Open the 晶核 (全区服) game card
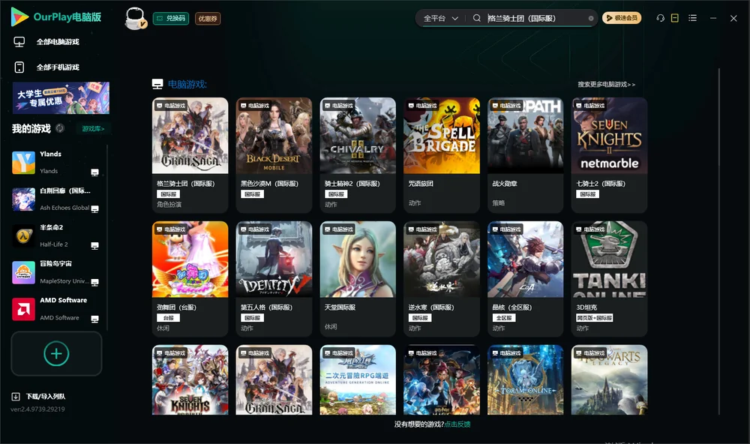750x444 pixels. tap(526, 279)
